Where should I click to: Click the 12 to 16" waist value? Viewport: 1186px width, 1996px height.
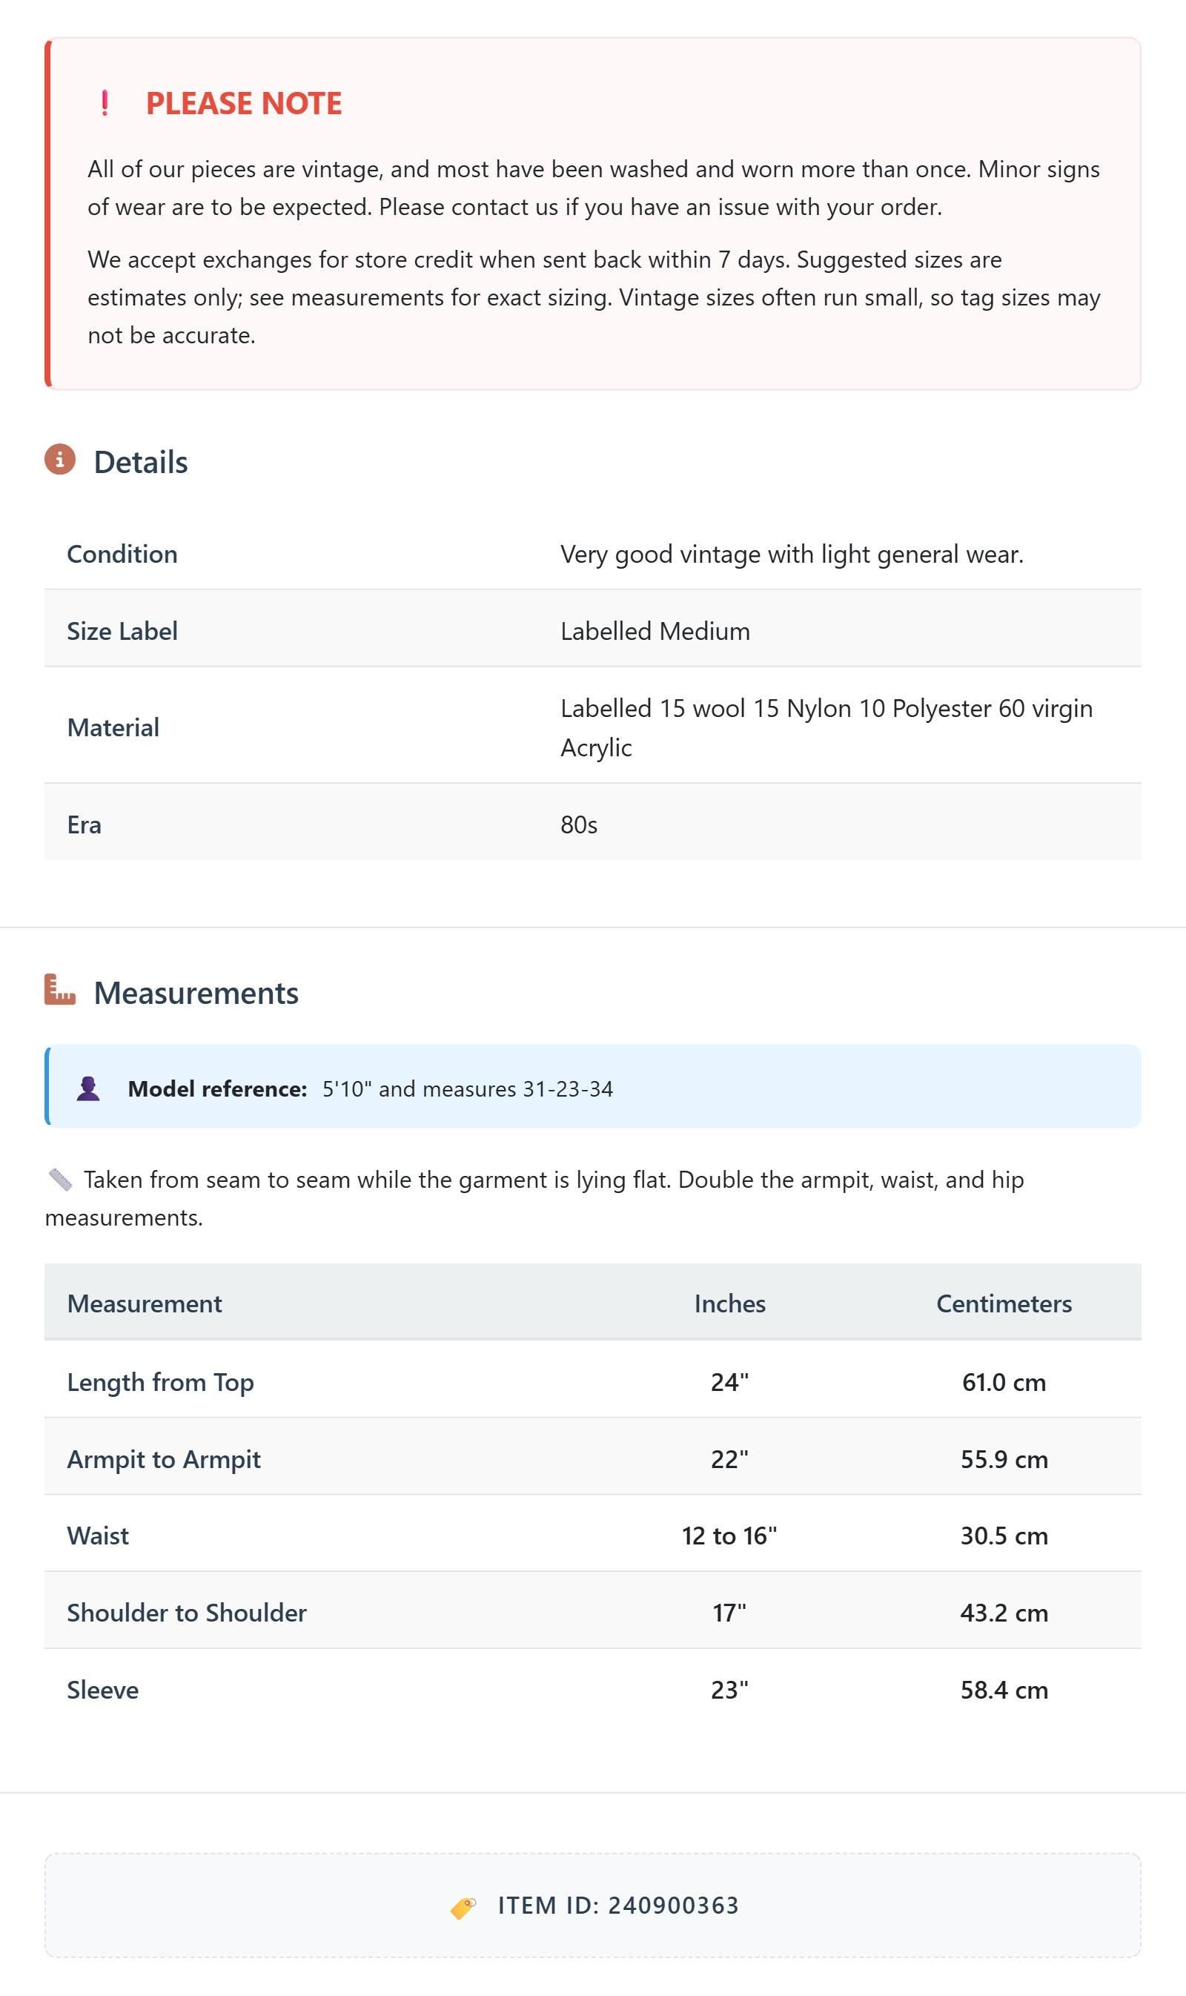729,1536
